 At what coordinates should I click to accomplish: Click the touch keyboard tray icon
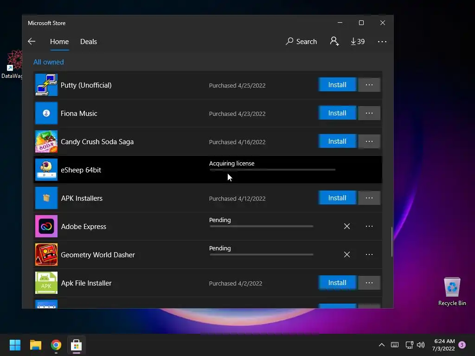click(x=395, y=345)
